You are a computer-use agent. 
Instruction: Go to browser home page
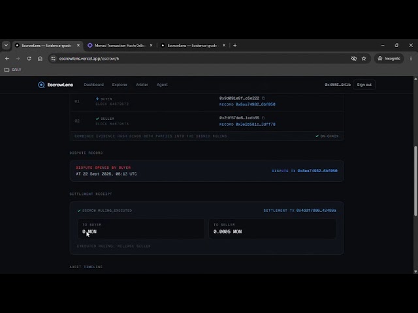coord(40,59)
